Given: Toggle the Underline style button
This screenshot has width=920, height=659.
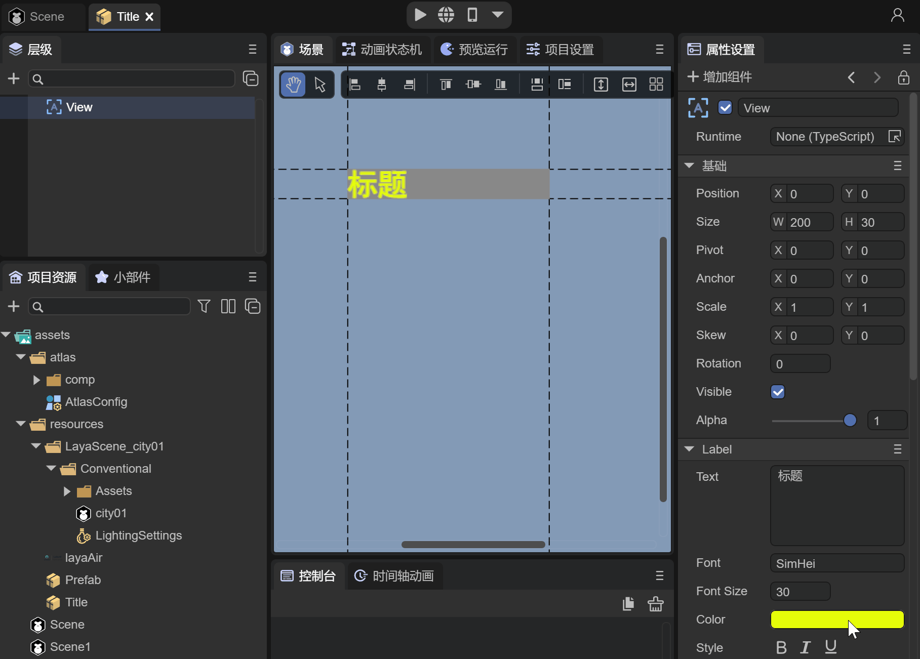Looking at the screenshot, I should [x=830, y=647].
